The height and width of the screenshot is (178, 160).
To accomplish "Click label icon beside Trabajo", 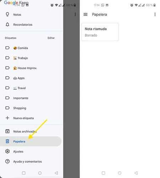I will [x=7, y=58].
